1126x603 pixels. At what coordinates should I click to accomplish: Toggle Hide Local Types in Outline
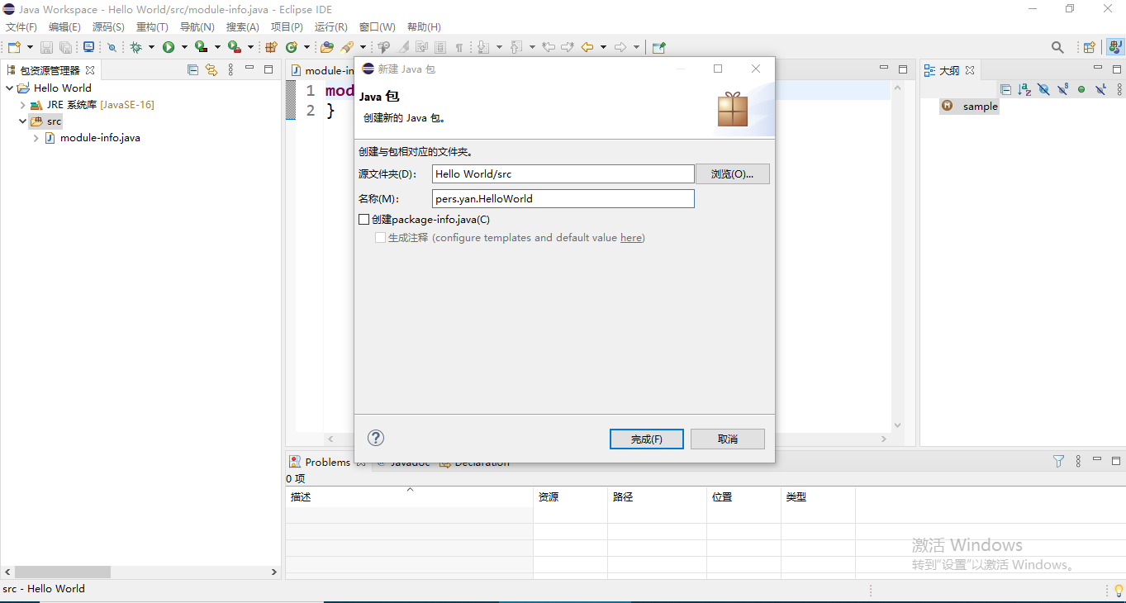(1100, 89)
